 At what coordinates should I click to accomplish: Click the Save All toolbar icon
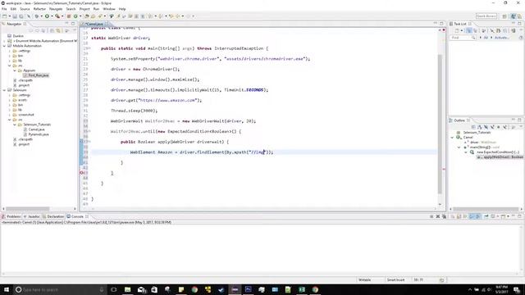[x=21, y=16]
